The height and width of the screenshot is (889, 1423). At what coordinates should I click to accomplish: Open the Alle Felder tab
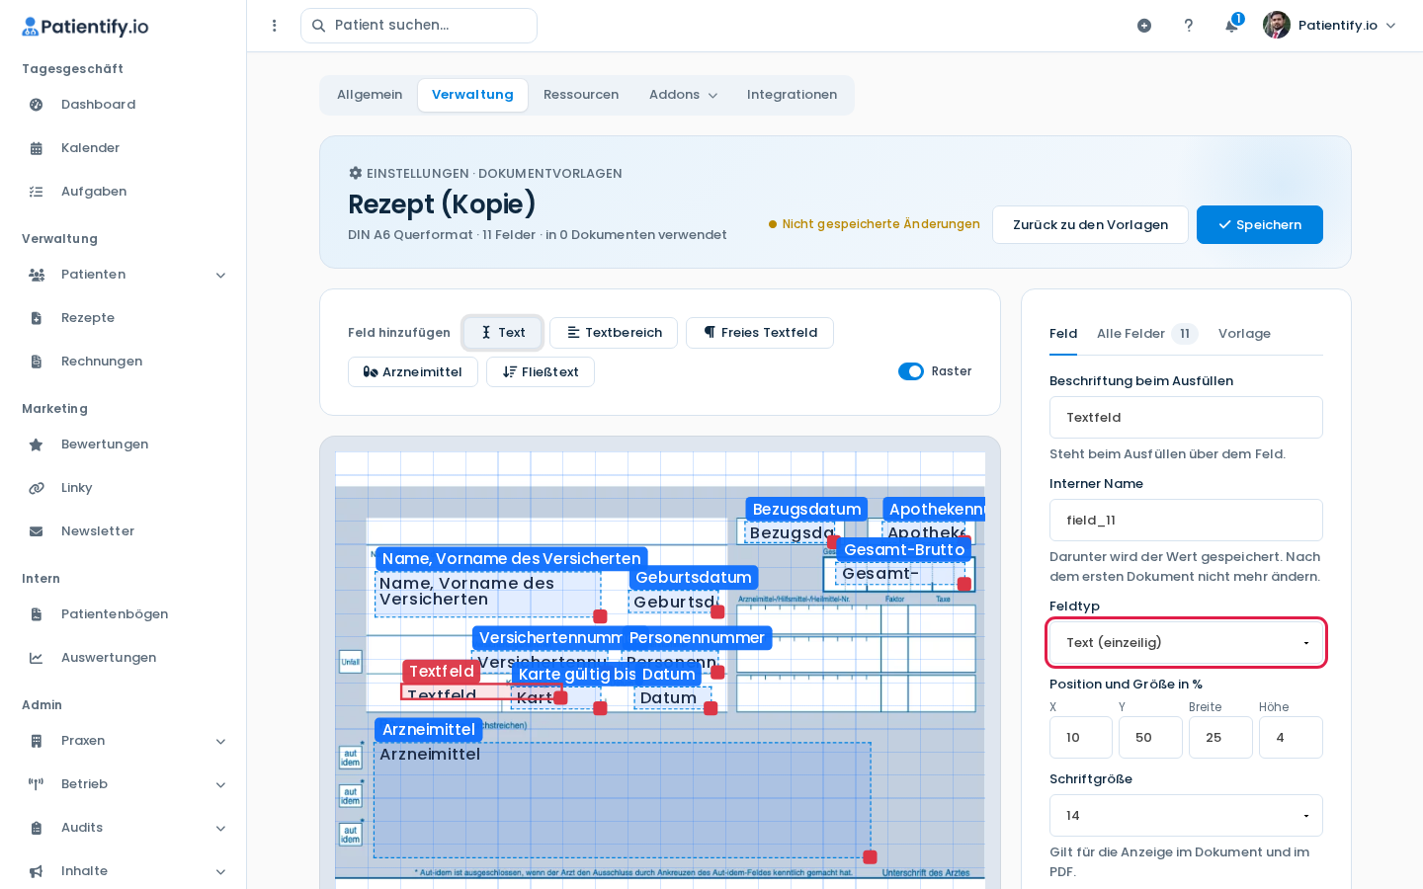(x=1146, y=334)
